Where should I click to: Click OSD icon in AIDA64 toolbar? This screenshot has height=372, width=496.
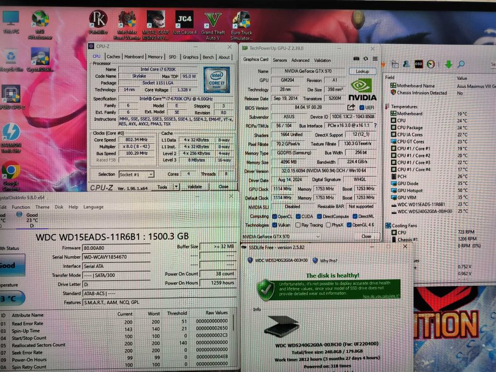pyautogui.click(x=418, y=64)
